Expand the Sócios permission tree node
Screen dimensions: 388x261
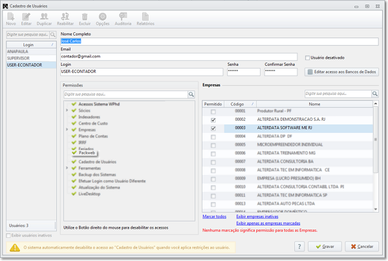(x=67, y=110)
